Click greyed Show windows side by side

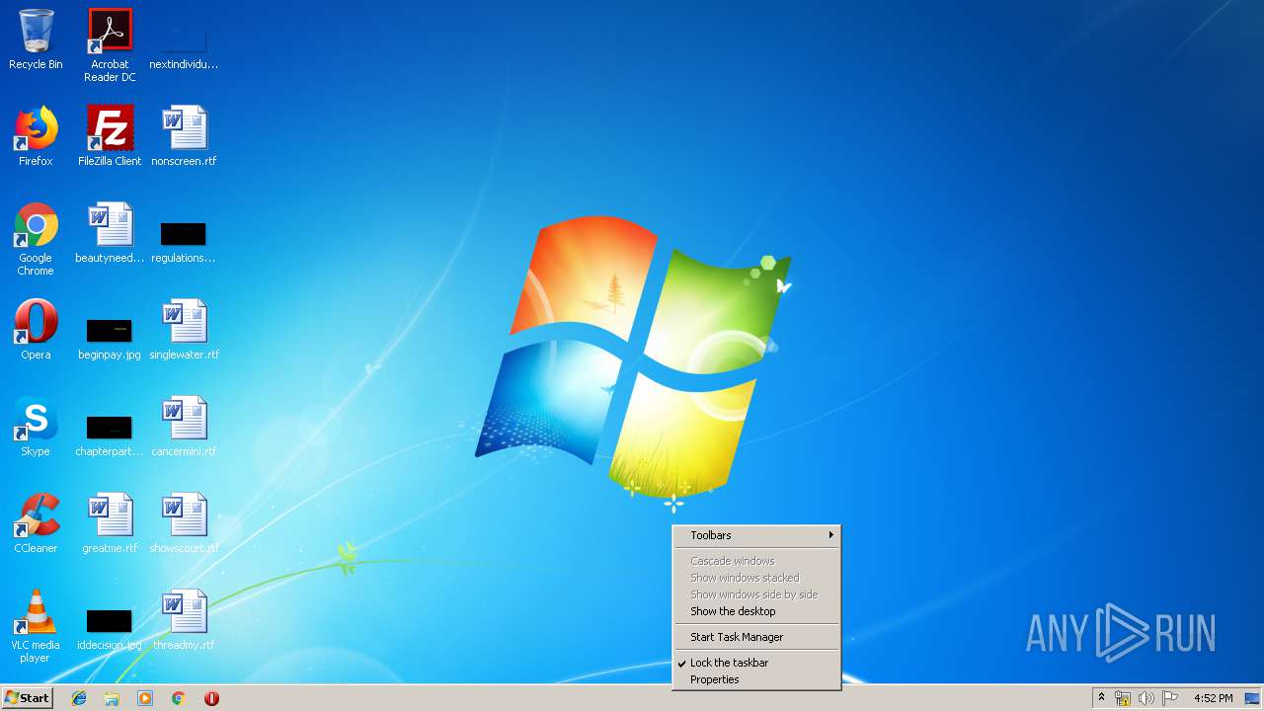click(756, 594)
